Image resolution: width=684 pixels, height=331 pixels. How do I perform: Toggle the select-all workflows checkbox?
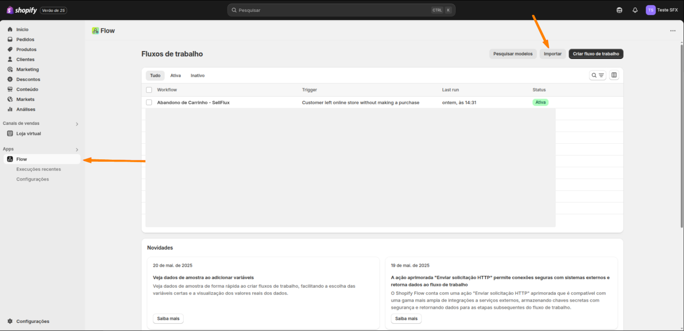pyautogui.click(x=149, y=90)
